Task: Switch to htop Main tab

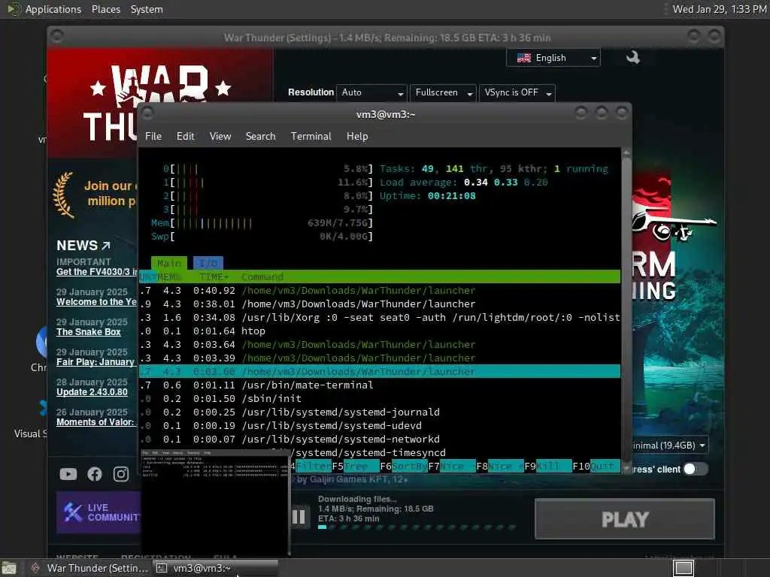Action: (169, 263)
